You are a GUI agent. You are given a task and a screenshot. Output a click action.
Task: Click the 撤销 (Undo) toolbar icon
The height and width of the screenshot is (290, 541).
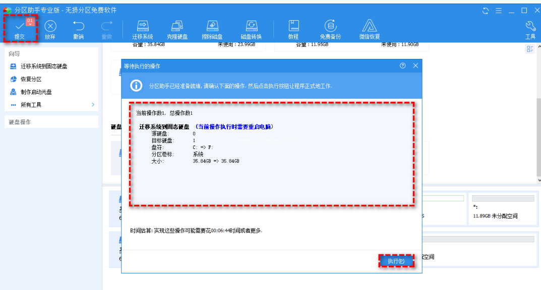tap(79, 29)
